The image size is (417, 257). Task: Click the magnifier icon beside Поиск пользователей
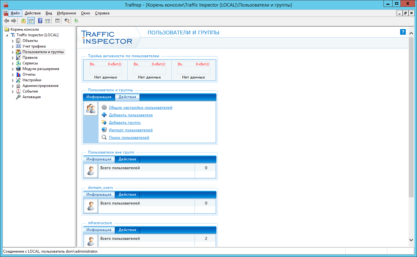(104, 137)
